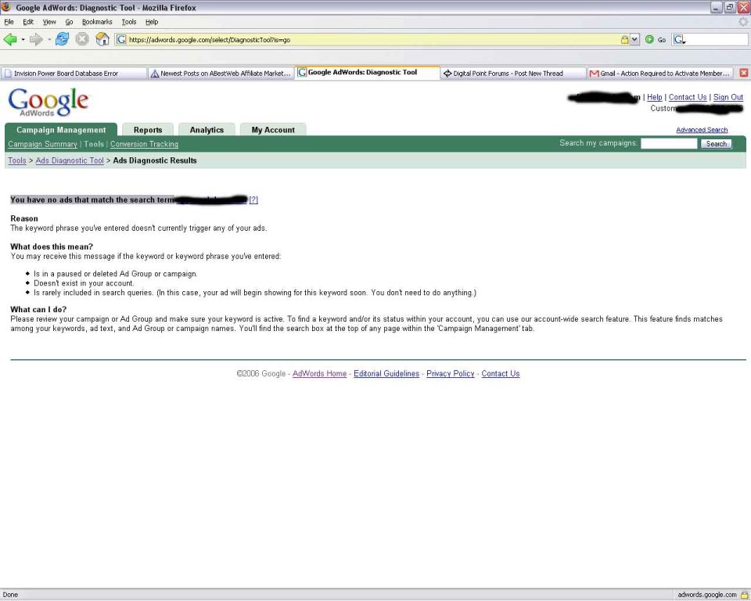Viewport: 751px width, 601px height.
Task: Click the Campaign Summary link
Action: (x=42, y=144)
